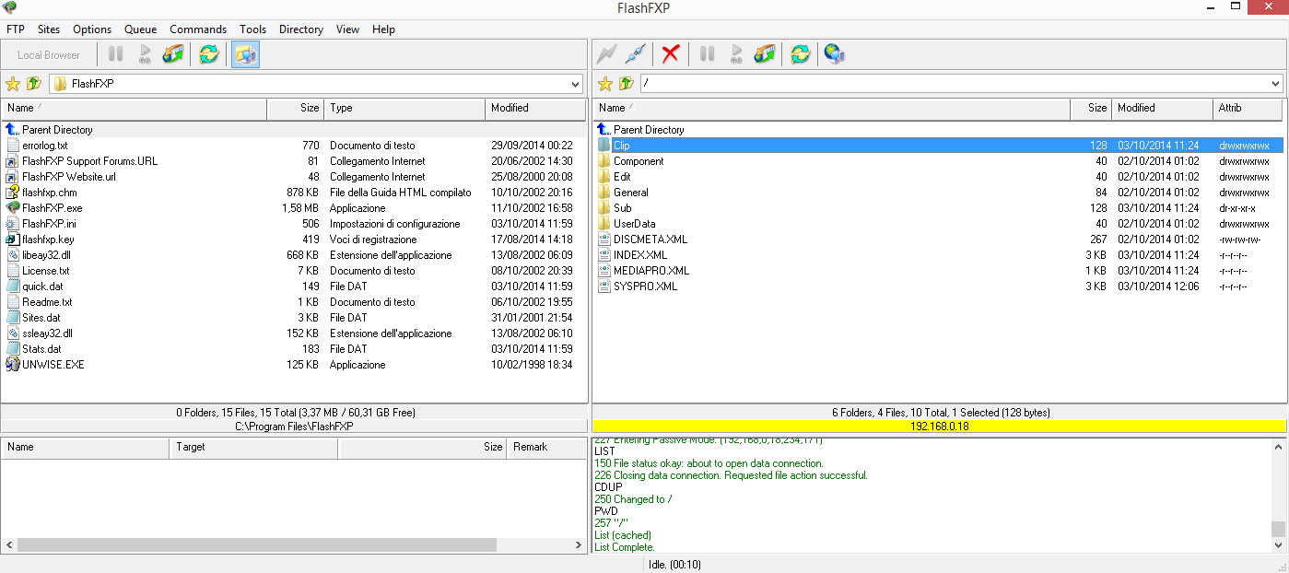
Task: Click the Remark column header in queue pane
Action: coord(545,448)
